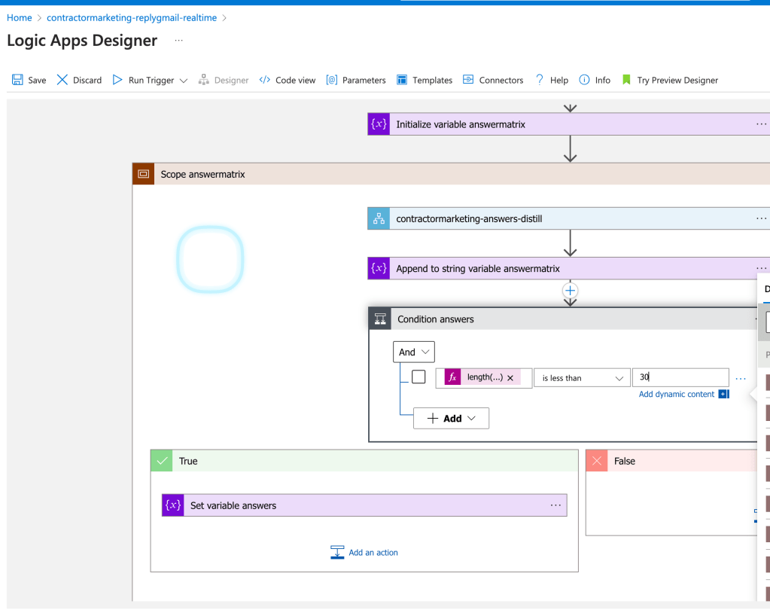This screenshot has width=770, height=610.
Task: Open Templates from the toolbar
Action: 425,80
